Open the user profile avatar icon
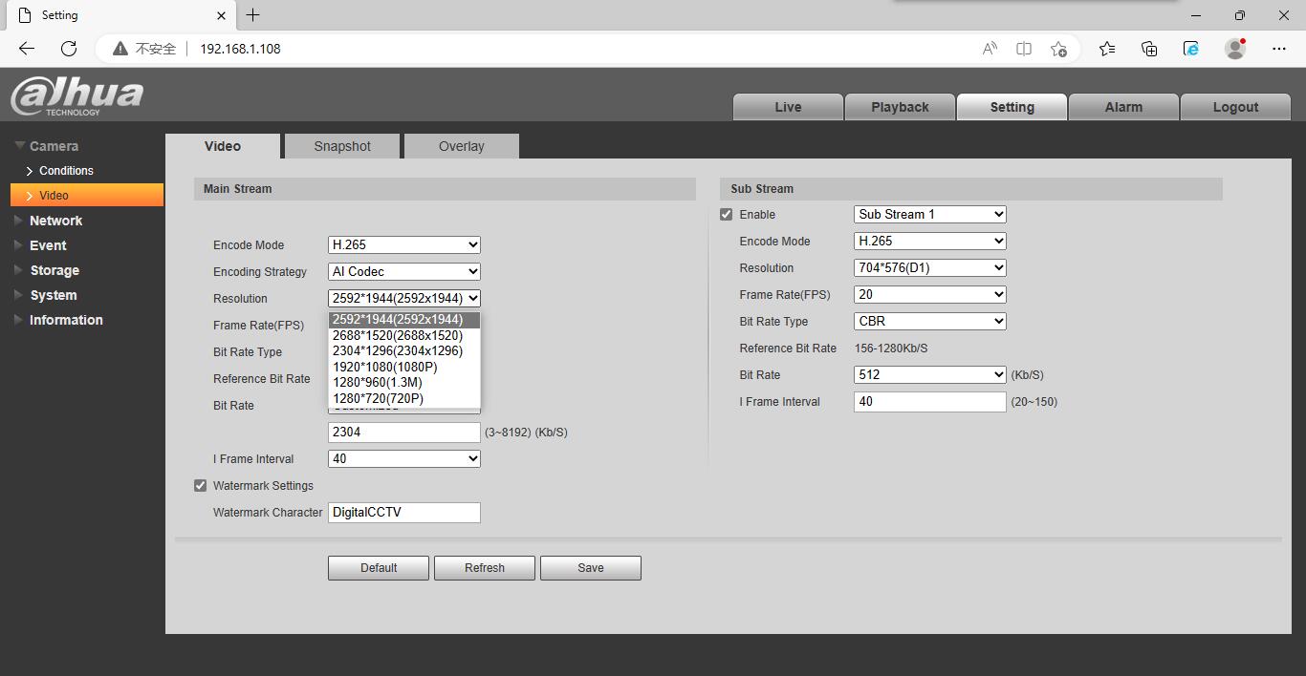 pyautogui.click(x=1235, y=49)
